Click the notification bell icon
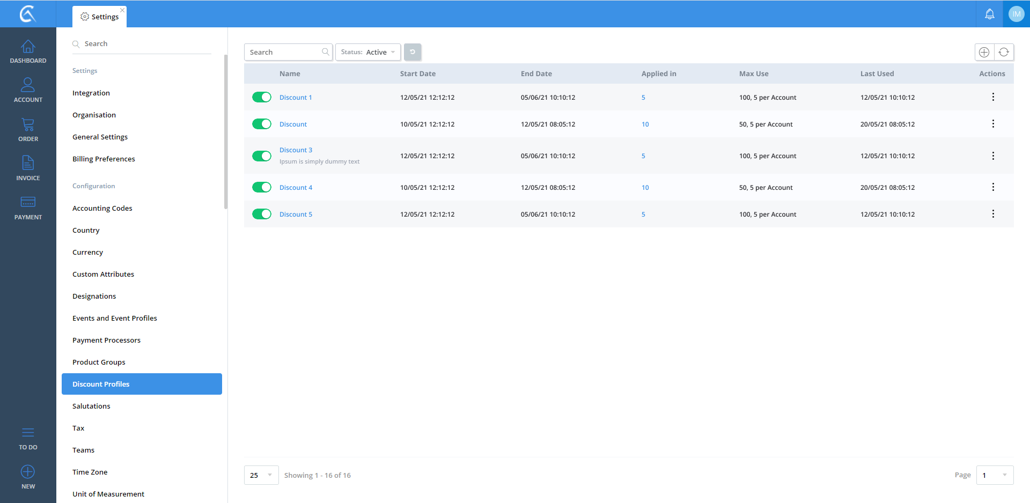This screenshot has height=503, width=1030. click(989, 14)
